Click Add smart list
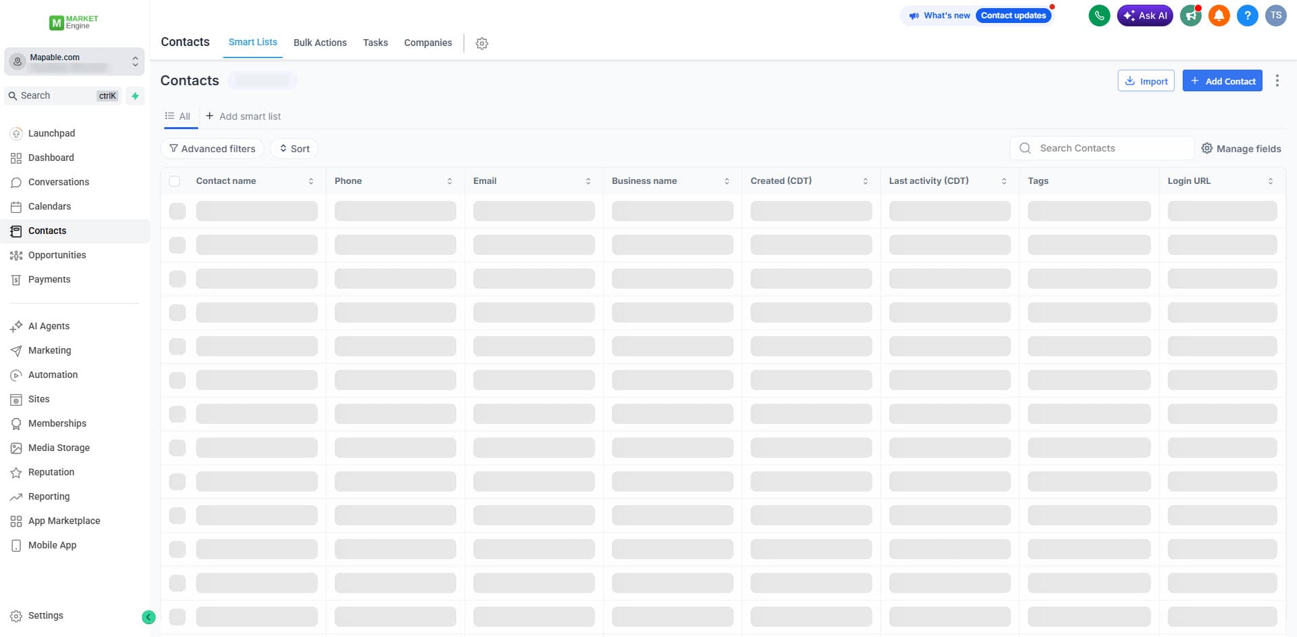The image size is (1297, 637). point(243,116)
